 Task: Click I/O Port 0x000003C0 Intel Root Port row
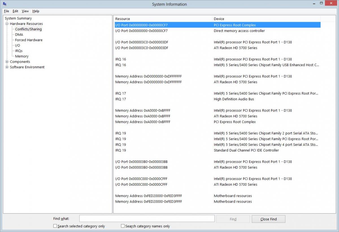point(217,42)
